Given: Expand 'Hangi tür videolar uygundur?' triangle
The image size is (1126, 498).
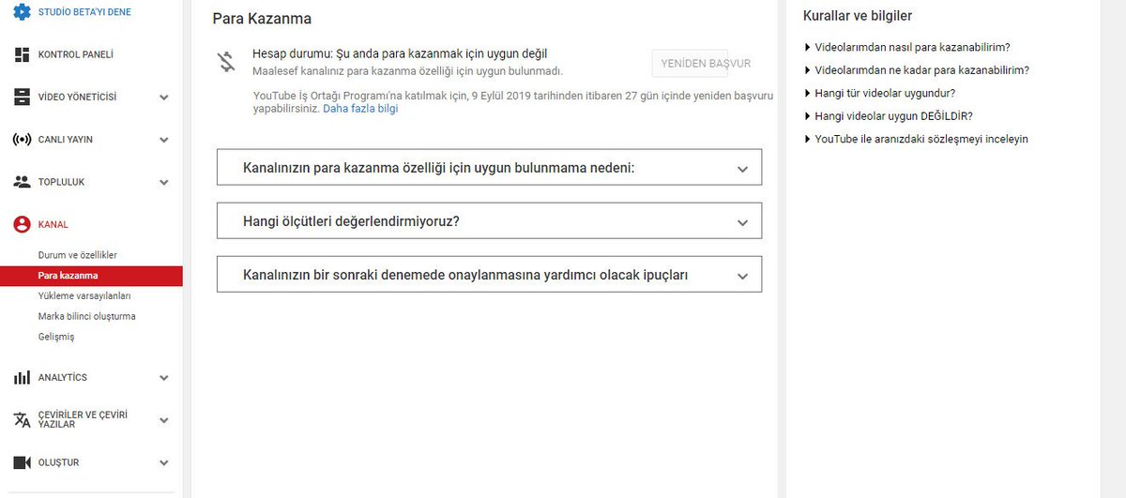Looking at the screenshot, I should pos(807,94).
